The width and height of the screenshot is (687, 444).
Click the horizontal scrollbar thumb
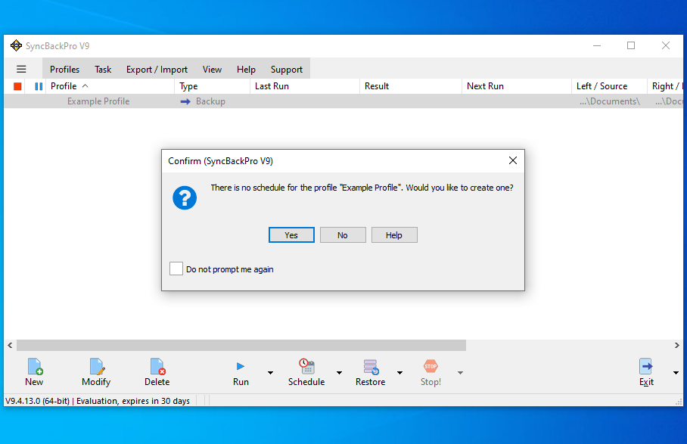241,345
